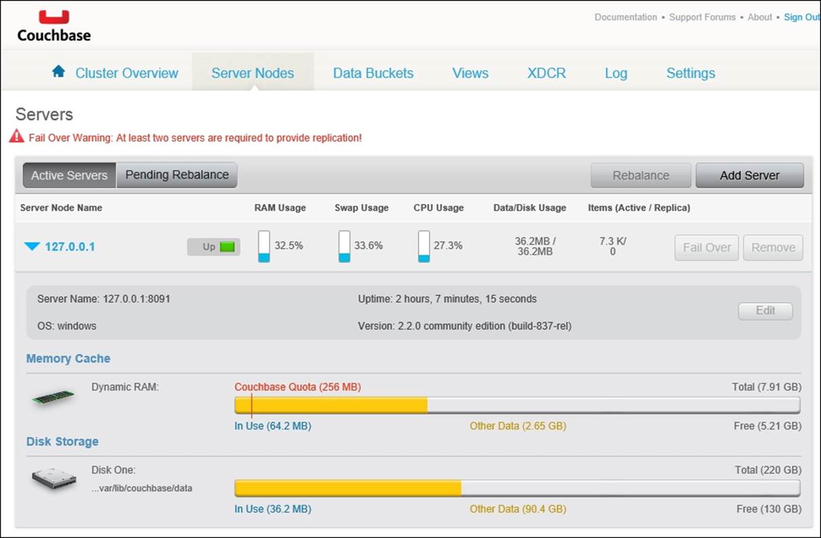Click the 7.3 K/ 0 items value
The height and width of the screenshot is (538, 821).
(x=613, y=246)
